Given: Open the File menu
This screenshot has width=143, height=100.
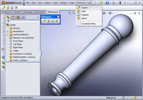Looking at the screenshot, I should (28, 3).
